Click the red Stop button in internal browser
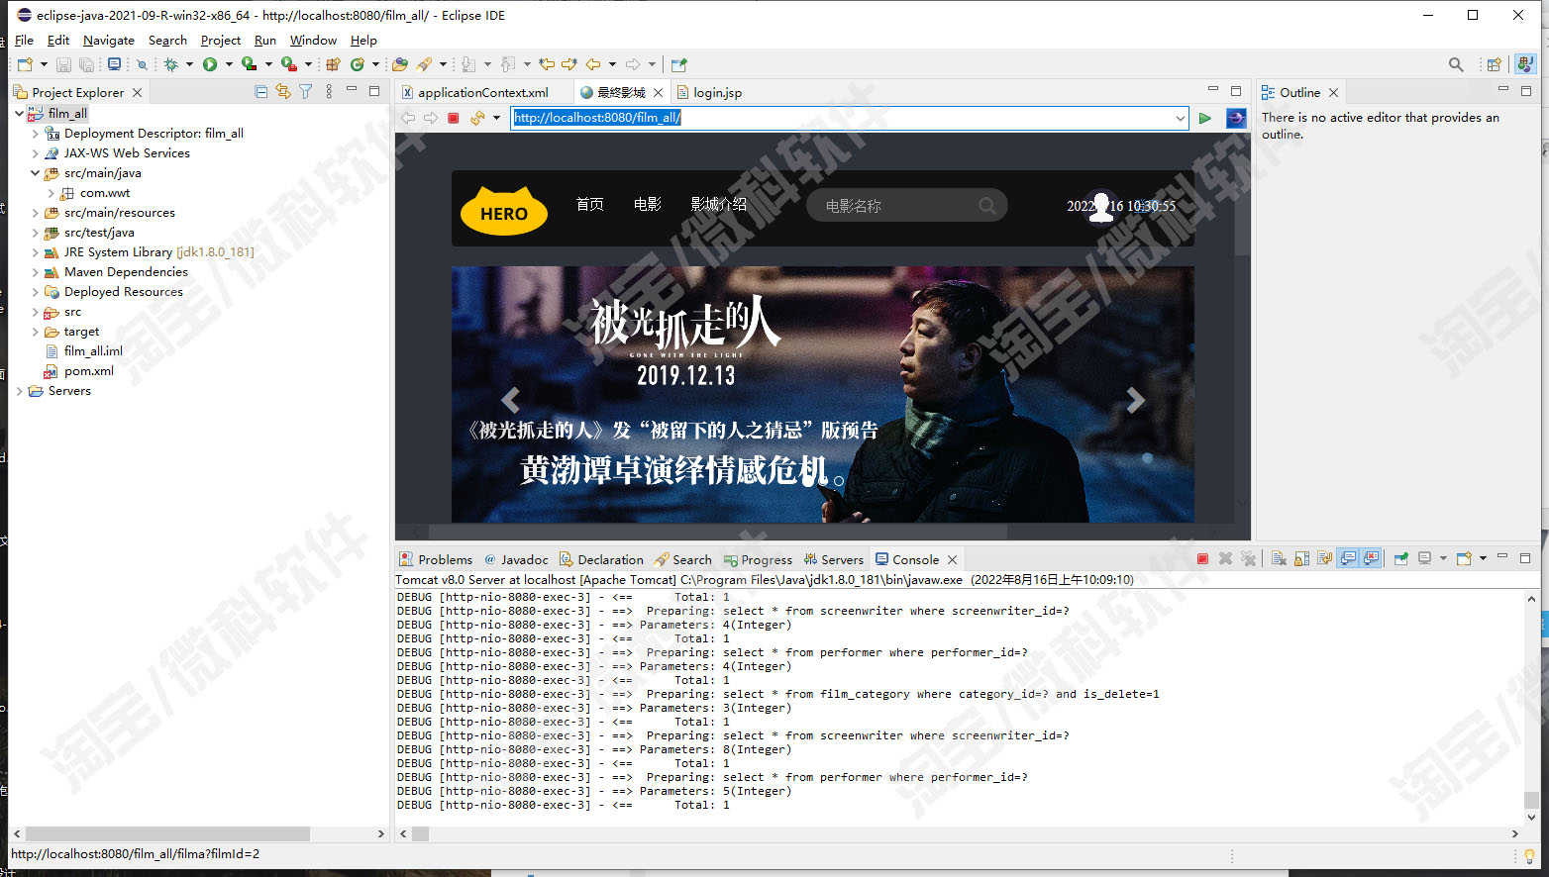The height and width of the screenshot is (877, 1549). pos(454,118)
